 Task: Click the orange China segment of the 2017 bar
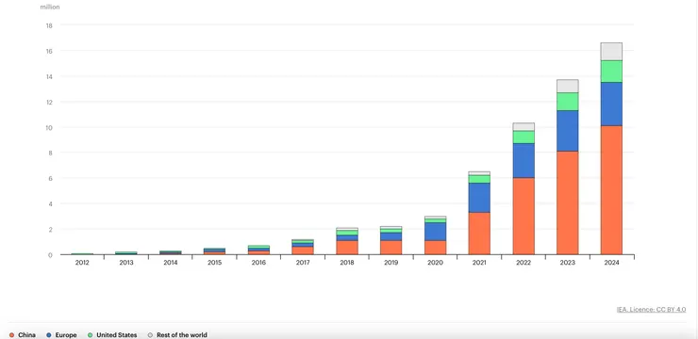[303, 250]
